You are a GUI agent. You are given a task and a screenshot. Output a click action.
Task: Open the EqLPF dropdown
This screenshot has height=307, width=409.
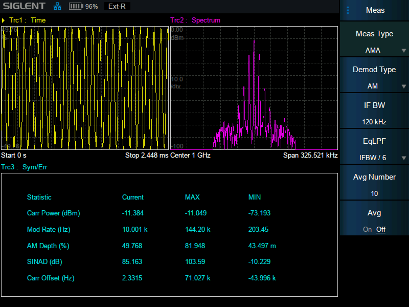pos(374,149)
